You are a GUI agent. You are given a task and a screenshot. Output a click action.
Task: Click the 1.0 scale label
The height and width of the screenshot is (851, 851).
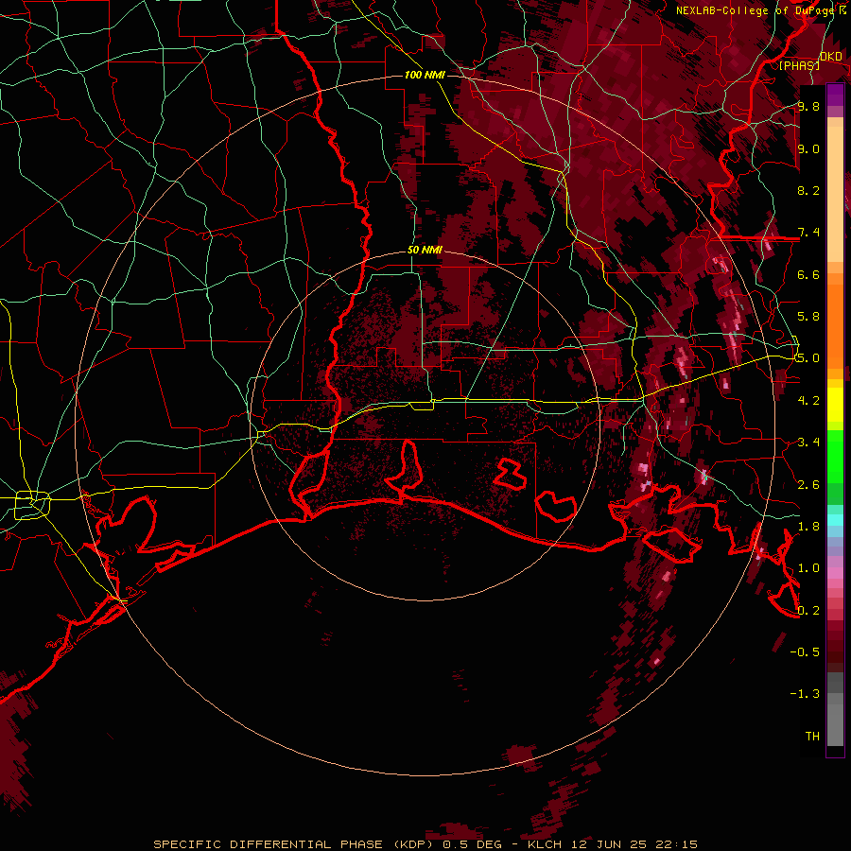[x=808, y=568]
